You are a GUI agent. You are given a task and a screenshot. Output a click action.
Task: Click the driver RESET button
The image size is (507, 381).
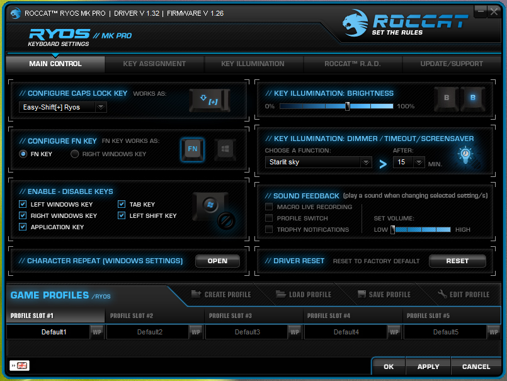457,261
